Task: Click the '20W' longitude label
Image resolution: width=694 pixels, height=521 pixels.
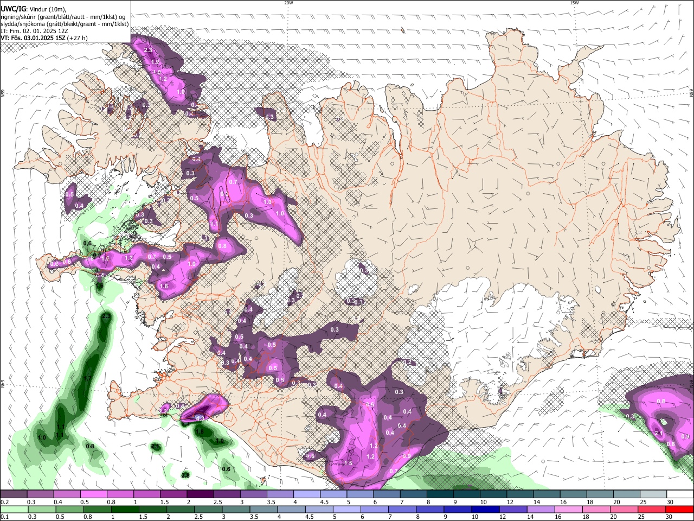Action: coord(288,3)
